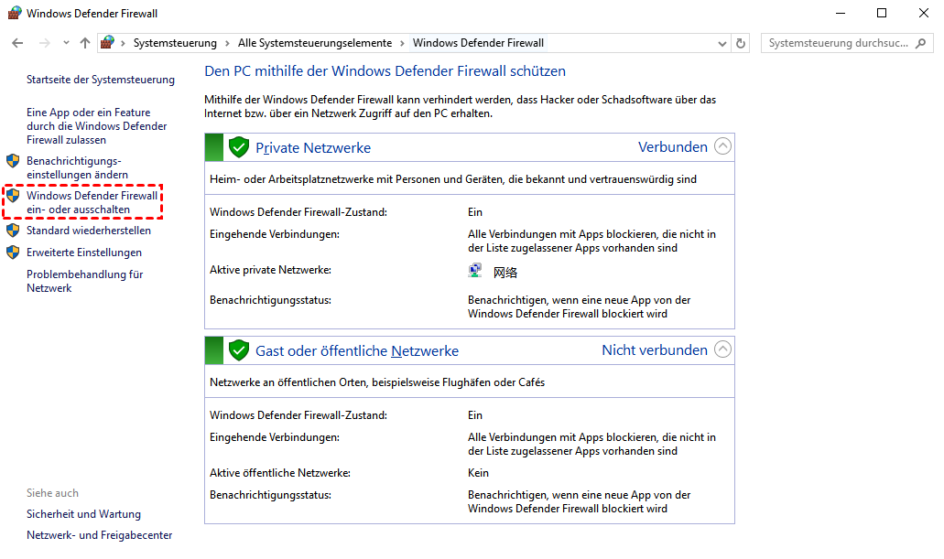This screenshot has height=559, width=944.
Task: Open Windows Defender Firewall ein- oder ausschalten
Action: pos(92,202)
